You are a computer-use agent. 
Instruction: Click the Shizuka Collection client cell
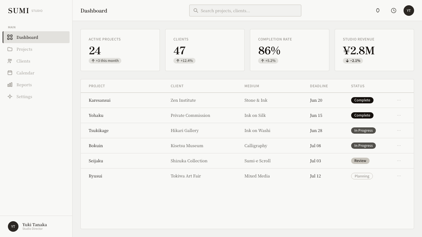189,161
